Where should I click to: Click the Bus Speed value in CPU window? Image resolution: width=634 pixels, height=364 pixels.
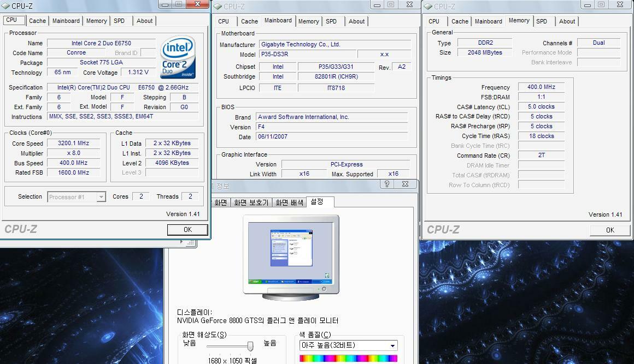pos(74,163)
